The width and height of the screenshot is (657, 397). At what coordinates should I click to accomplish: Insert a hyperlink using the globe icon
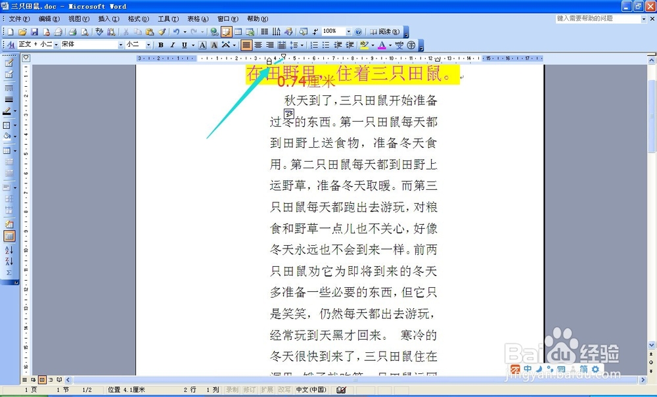[x=214, y=32]
